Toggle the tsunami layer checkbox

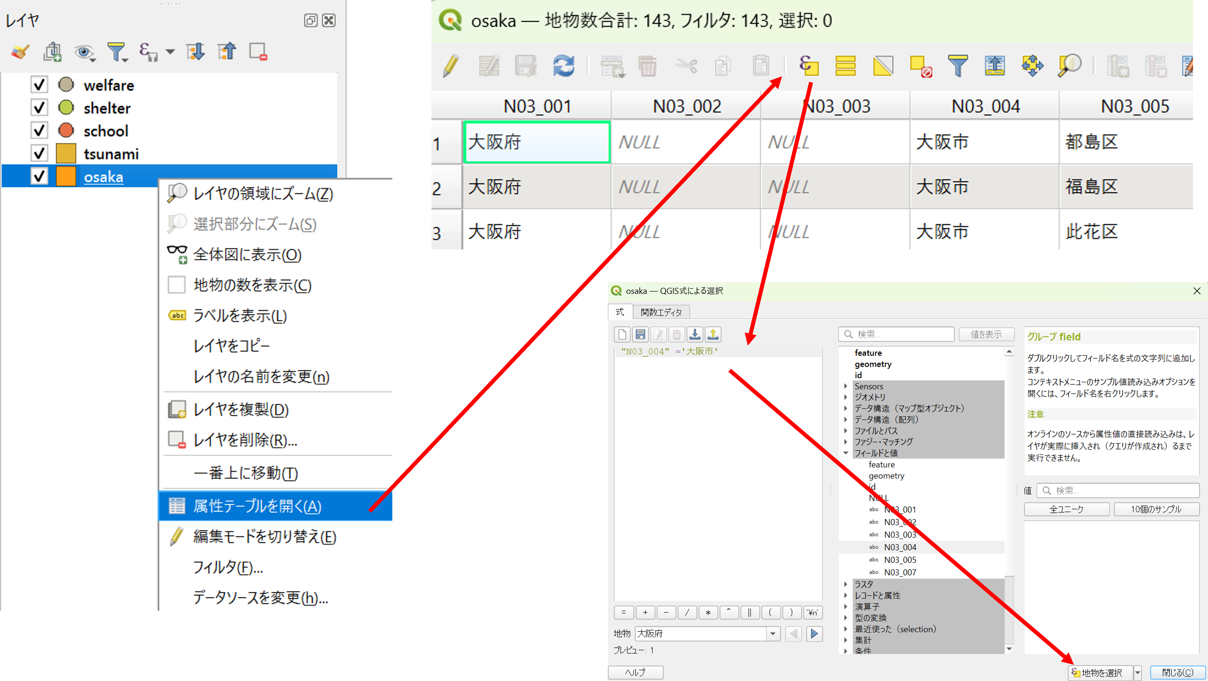[39, 153]
